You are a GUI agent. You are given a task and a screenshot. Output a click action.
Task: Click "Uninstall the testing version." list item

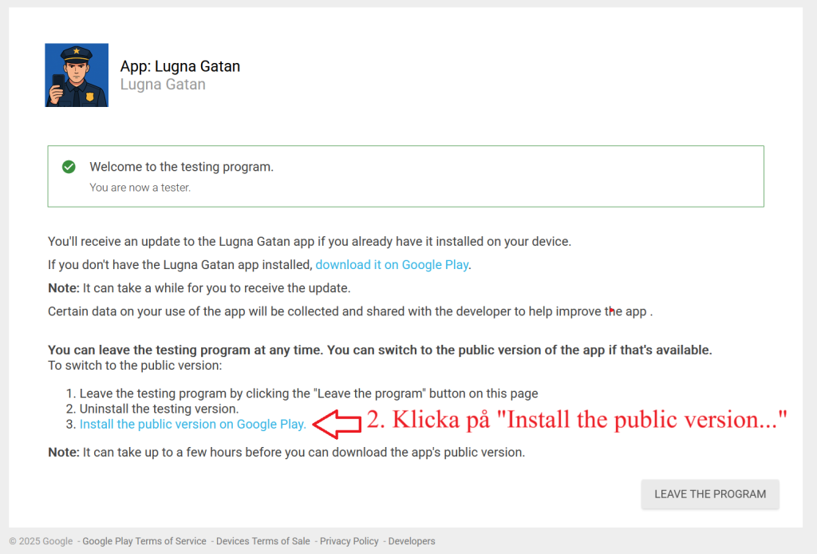point(158,409)
